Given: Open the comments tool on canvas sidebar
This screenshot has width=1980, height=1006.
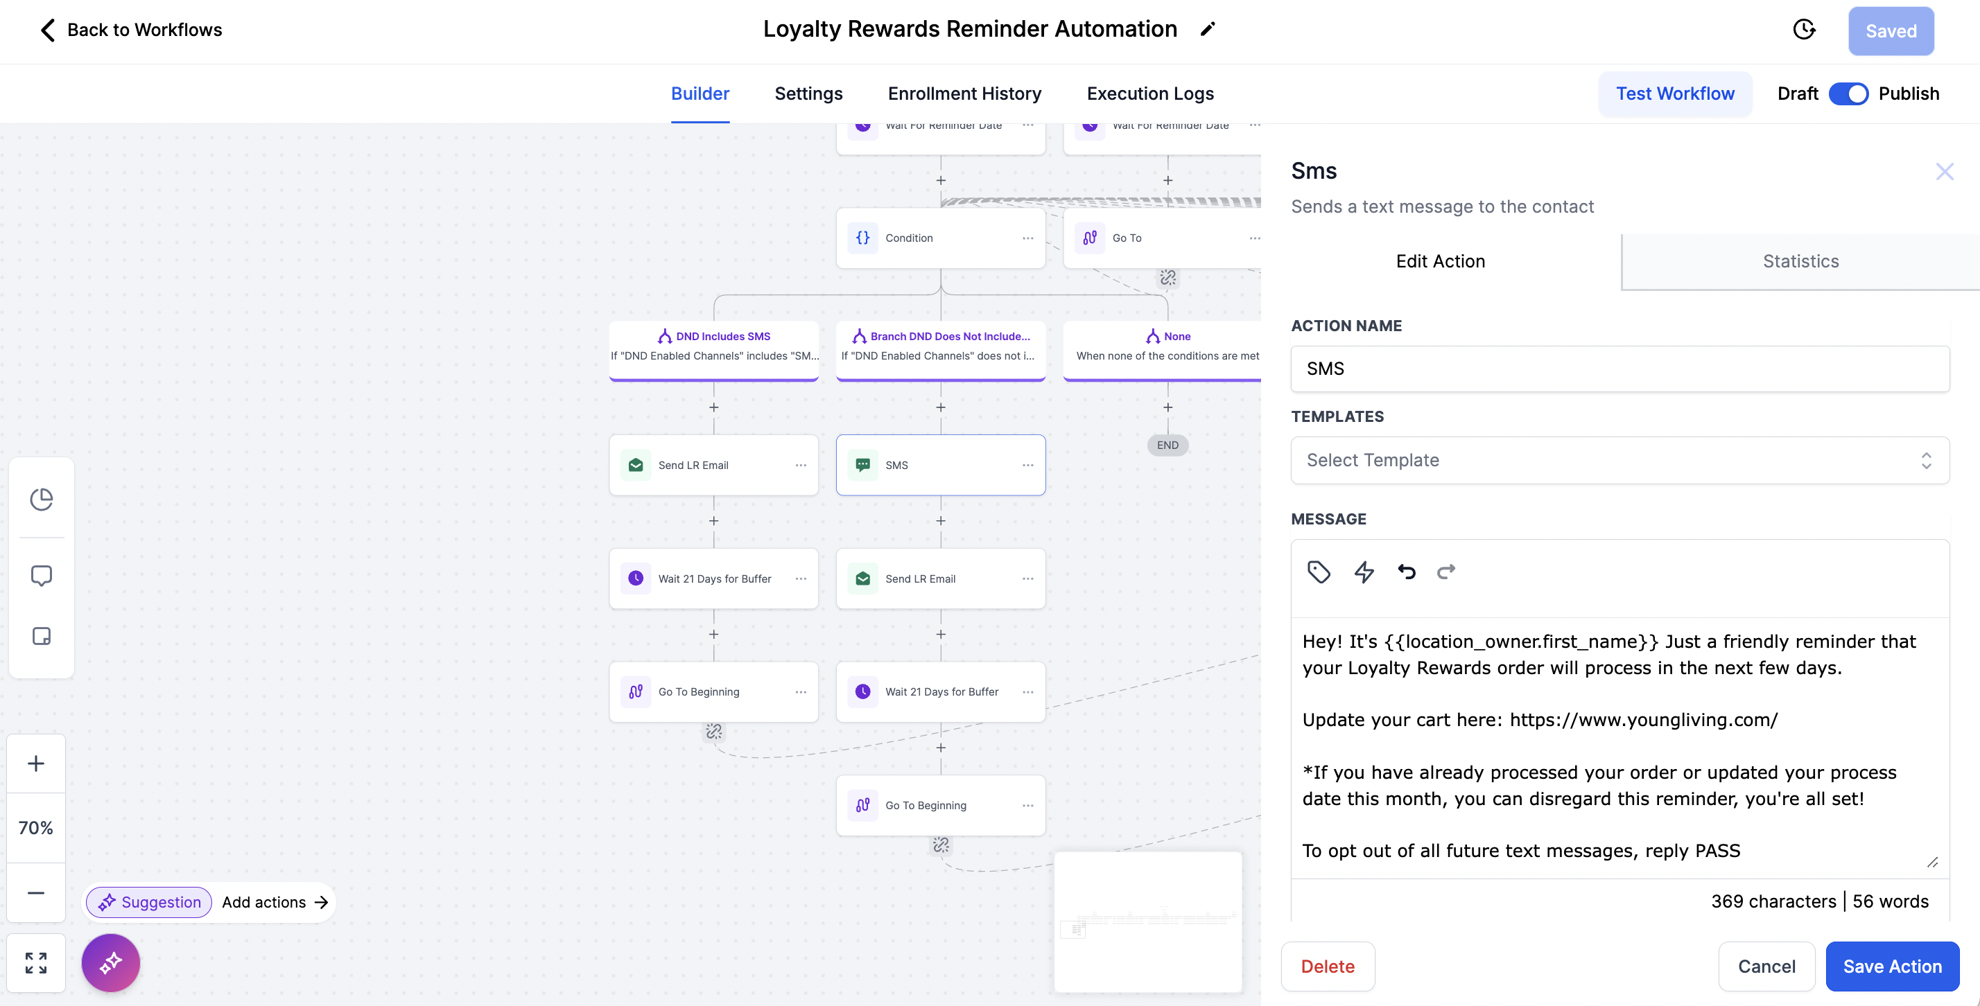Looking at the screenshot, I should [42, 576].
